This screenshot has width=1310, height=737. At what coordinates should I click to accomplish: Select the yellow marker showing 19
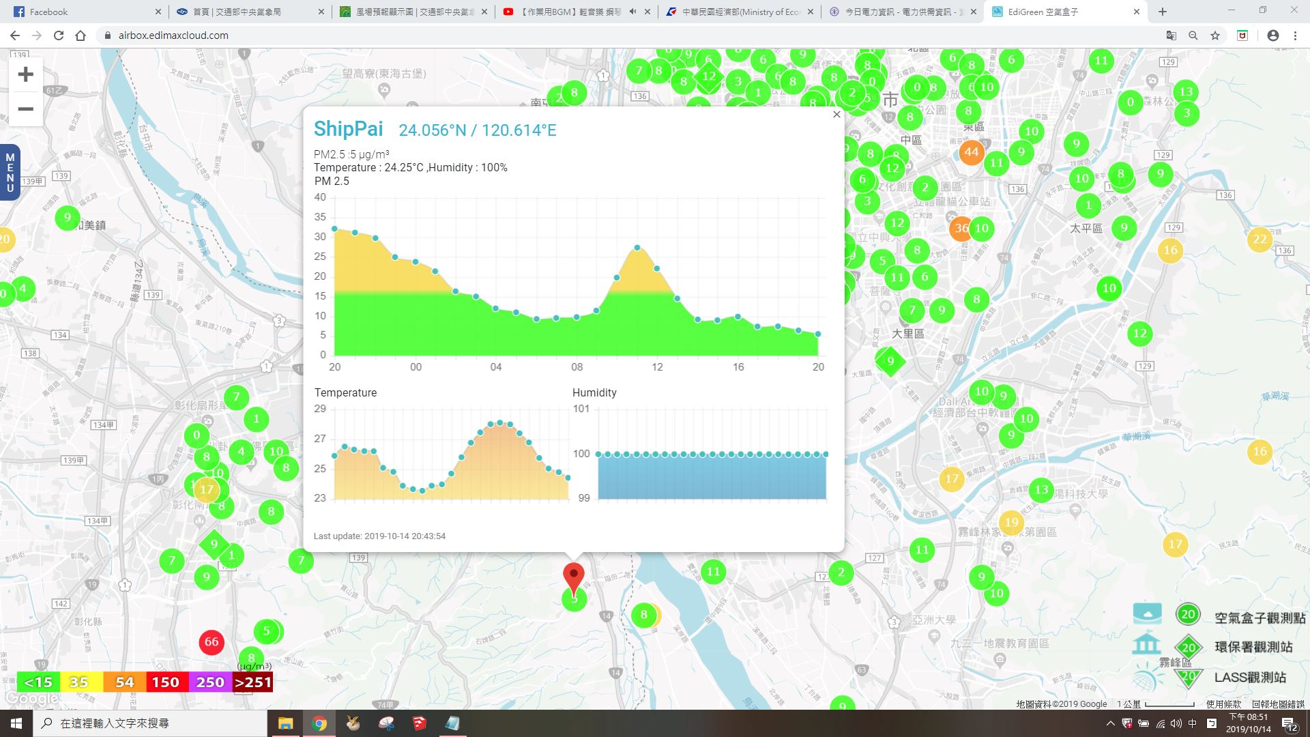point(1011,523)
